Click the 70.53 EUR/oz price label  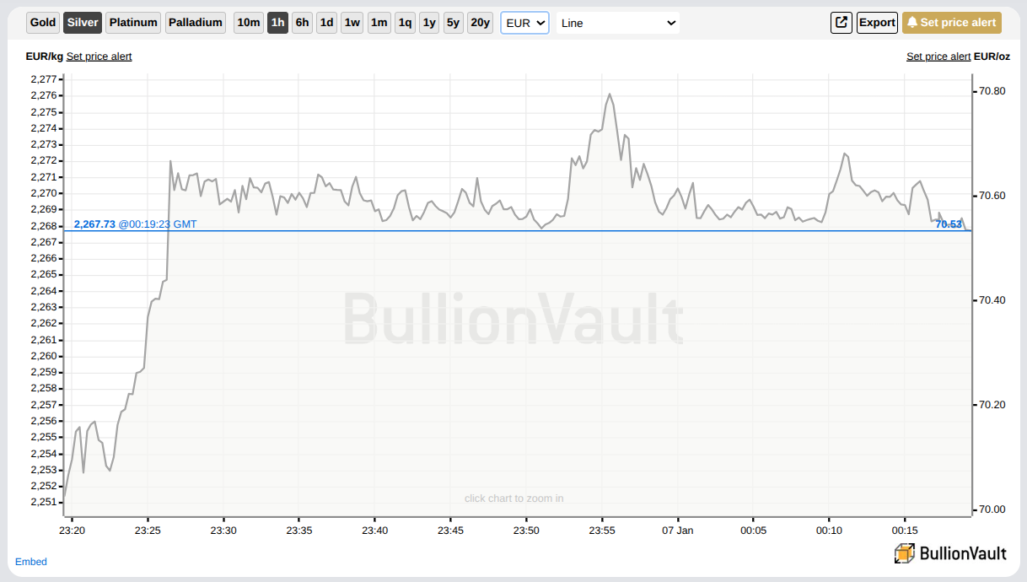tap(949, 224)
